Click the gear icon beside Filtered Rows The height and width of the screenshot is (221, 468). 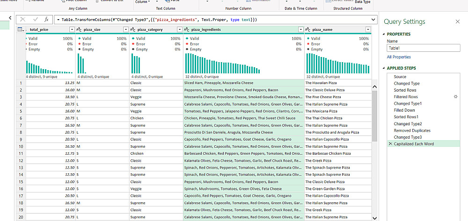(455, 97)
